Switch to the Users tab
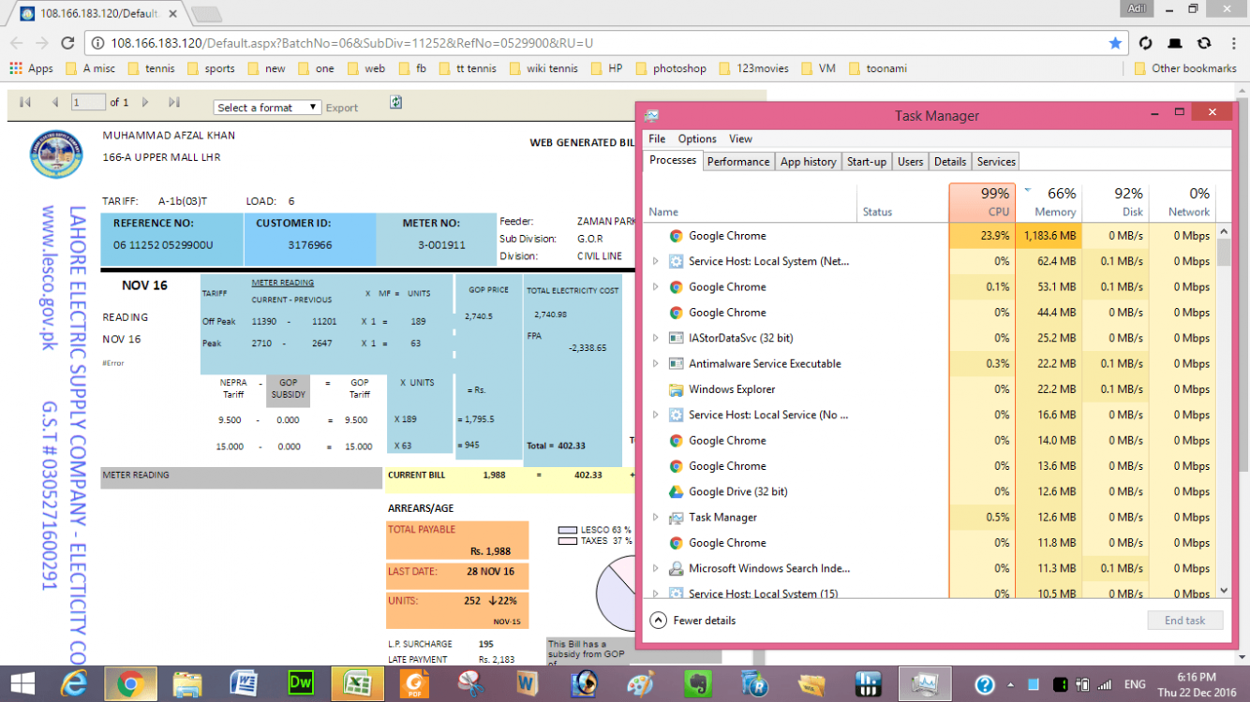Viewport: 1250px width, 702px height. point(910,161)
